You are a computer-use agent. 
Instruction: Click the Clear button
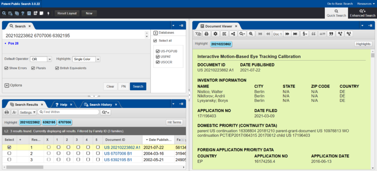point(110,87)
